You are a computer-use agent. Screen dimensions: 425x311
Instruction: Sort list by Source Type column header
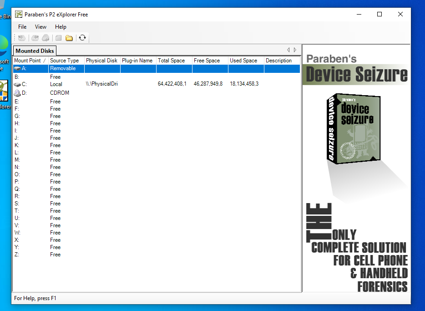point(64,61)
